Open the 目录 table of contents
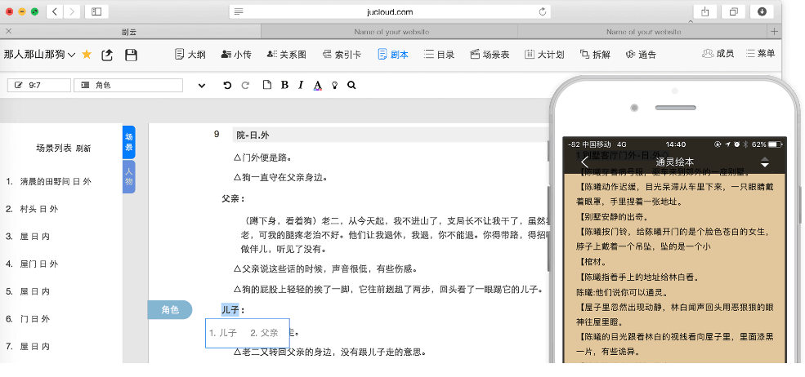Viewport: 805px width, 377px height. (x=440, y=55)
